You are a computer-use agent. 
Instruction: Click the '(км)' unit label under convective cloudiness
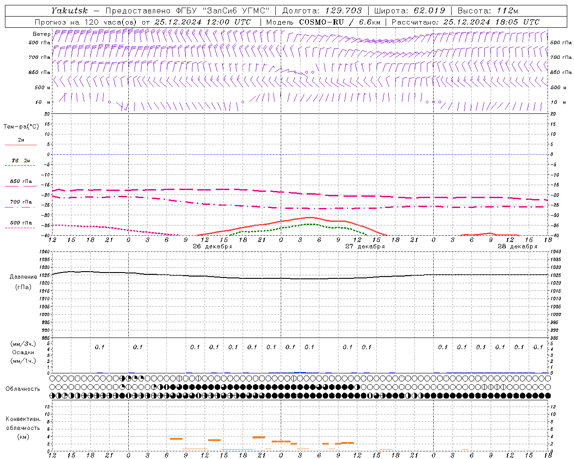click(x=23, y=437)
